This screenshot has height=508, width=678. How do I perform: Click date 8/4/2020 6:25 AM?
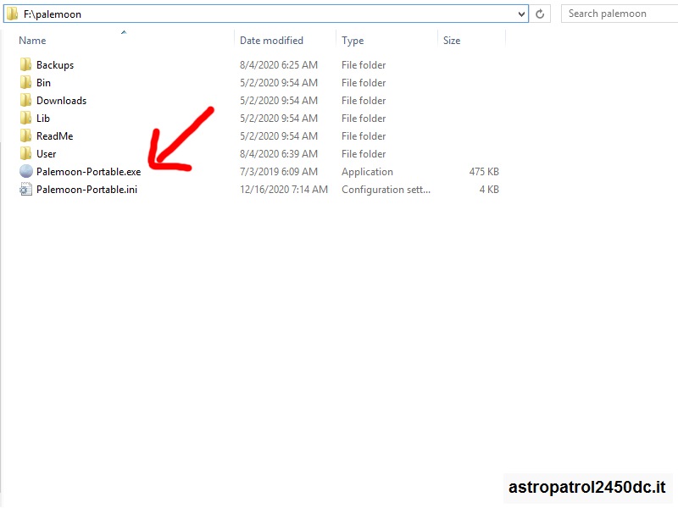pyautogui.click(x=279, y=65)
